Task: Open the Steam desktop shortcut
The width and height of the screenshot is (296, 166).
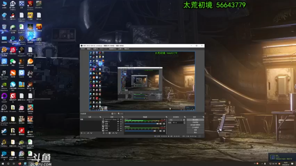Action: click(x=4, y=132)
